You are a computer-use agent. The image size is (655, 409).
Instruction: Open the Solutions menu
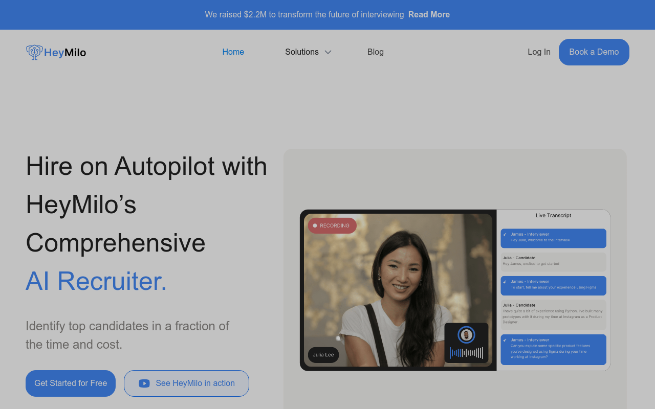(x=308, y=52)
